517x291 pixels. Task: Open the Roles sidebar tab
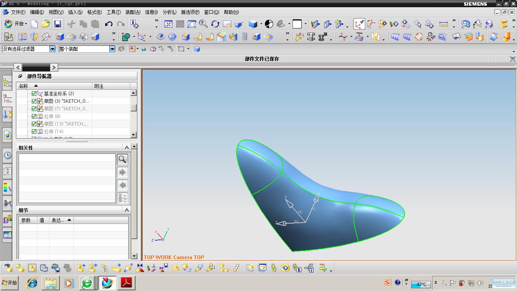tap(8, 219)
